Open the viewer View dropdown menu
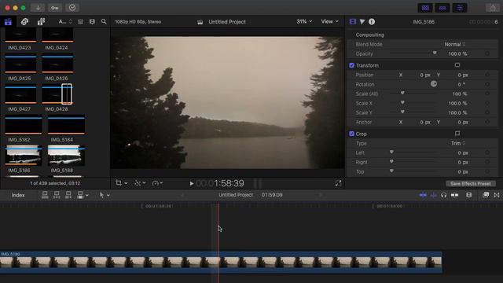This screenshot has width=503, height=283. [330, 21]
